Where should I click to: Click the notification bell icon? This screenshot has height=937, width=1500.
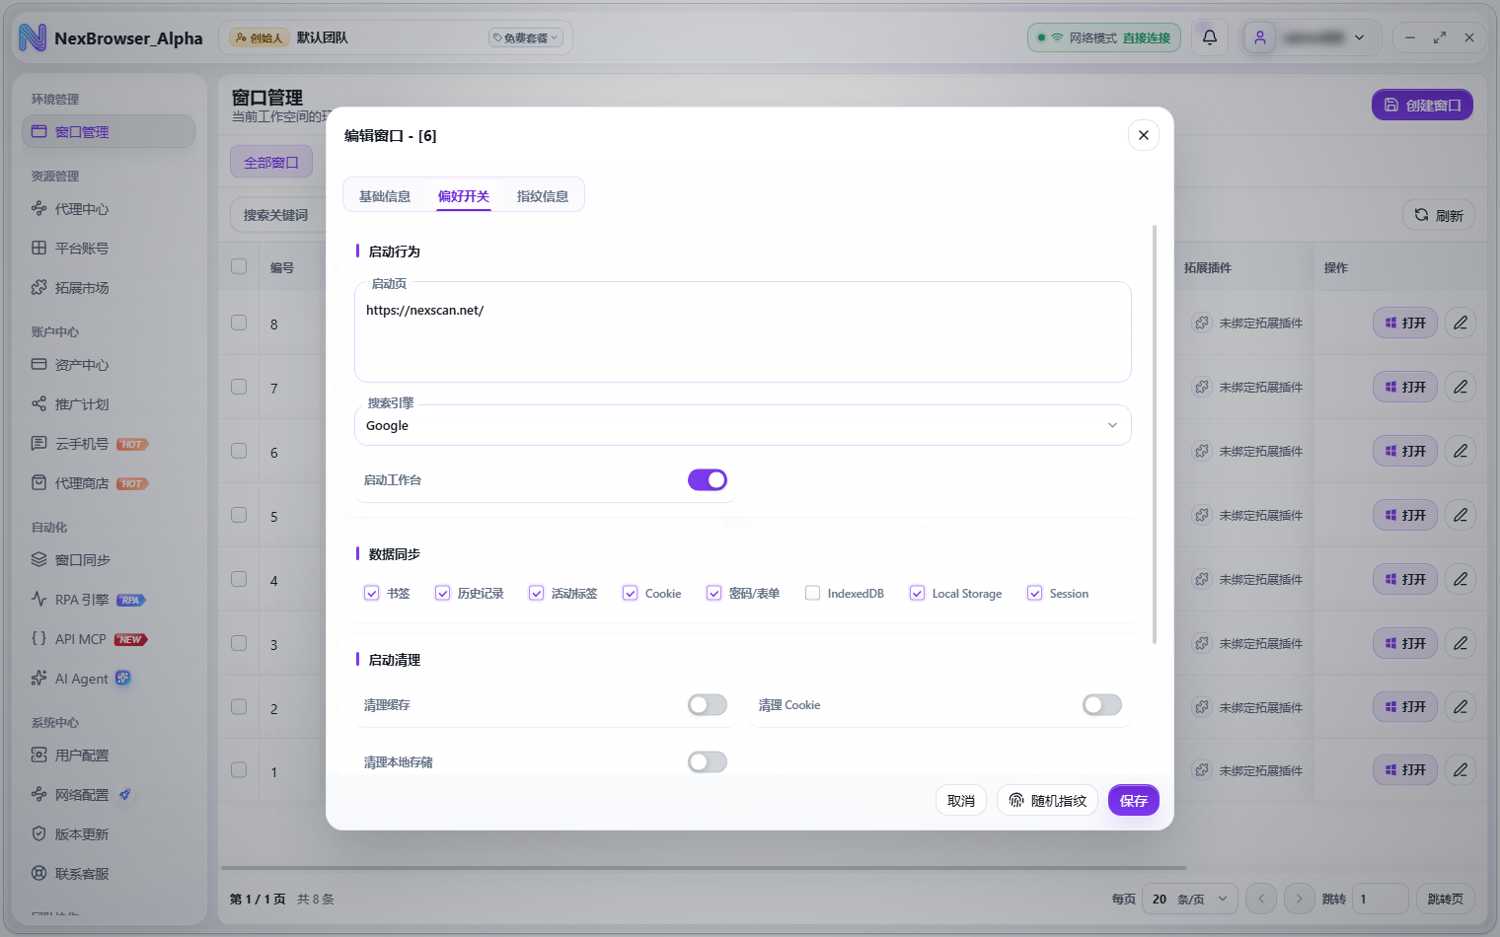pos(1209,37)
